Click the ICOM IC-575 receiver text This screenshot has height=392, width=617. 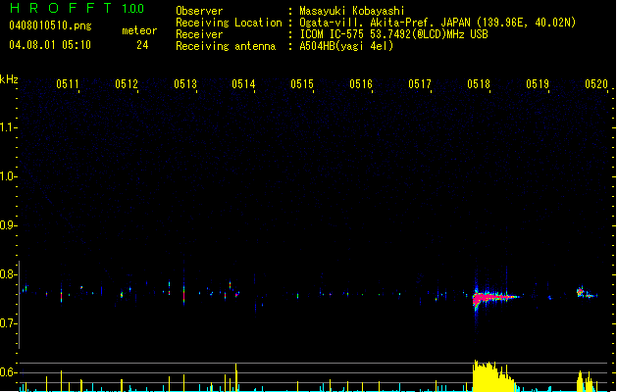[x=393, y=34]
